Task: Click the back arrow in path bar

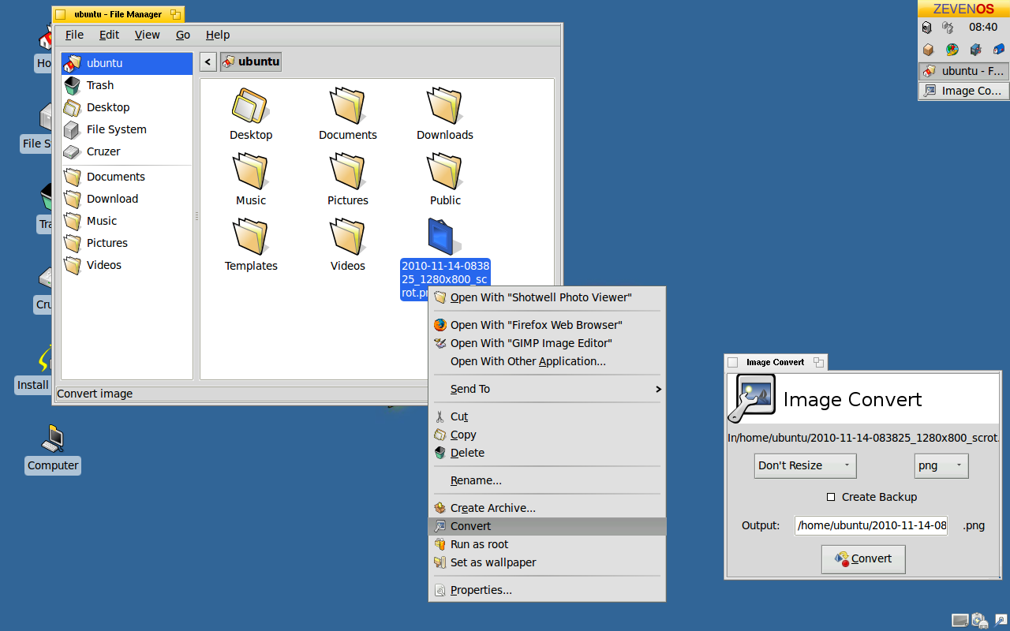Action: (208, 62)
